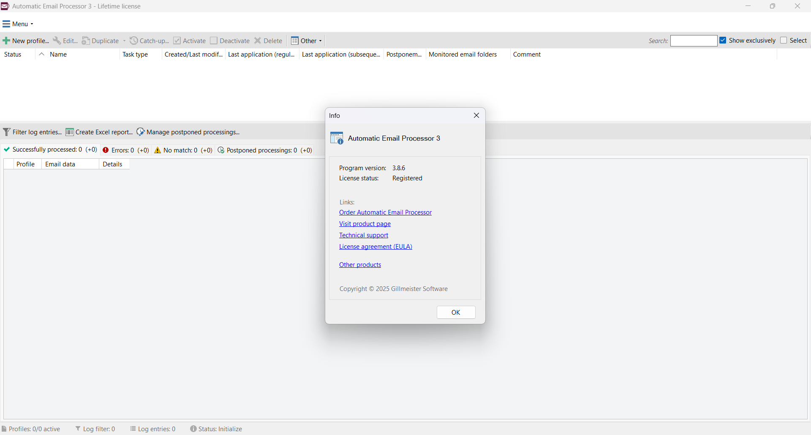The height and width of the screenshot is (435, 811).
Task: Sort by Created/Last modified column header
Action: coord(193,54)
